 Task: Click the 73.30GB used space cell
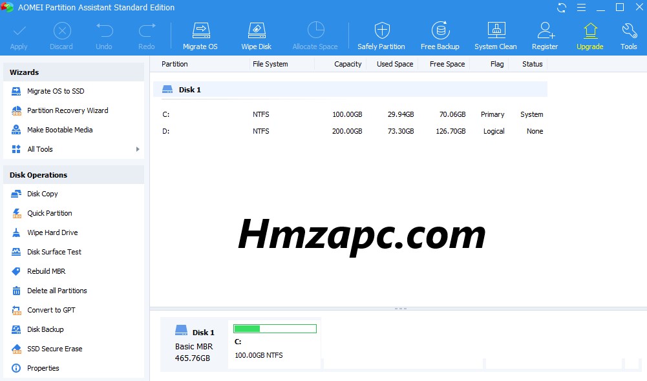[x=401, y=131]
